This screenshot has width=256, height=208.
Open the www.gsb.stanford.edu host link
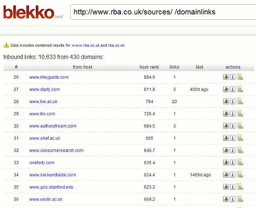[51, 187]
